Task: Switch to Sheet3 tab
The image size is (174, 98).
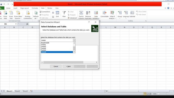Action: 25,91
